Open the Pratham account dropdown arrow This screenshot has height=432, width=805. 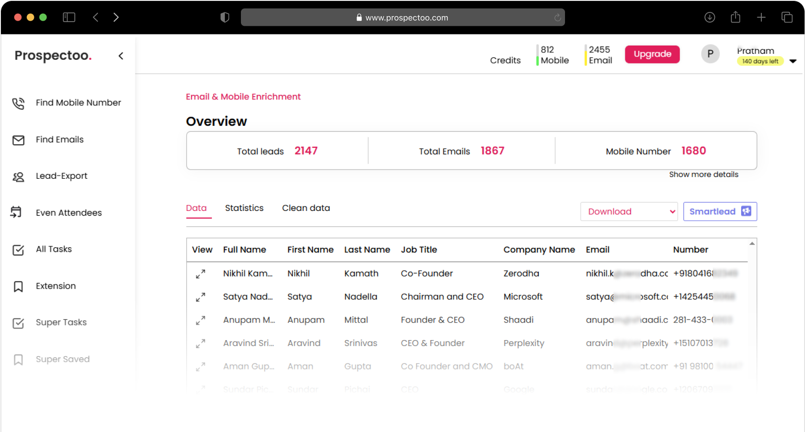[793, 61]
